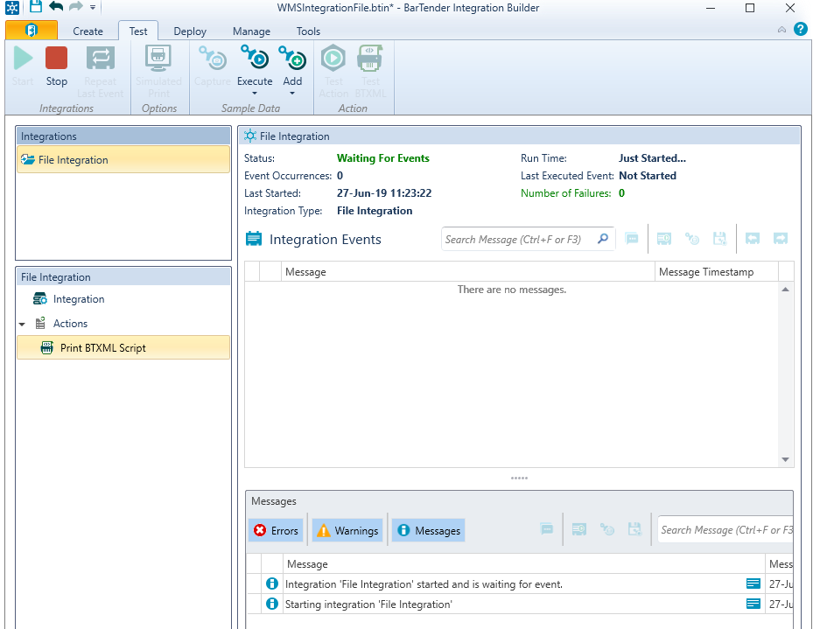This screenshot has width=813, height=629.
Task: Go to the Manage ribbon tab
Action: (x=251, y=31)
